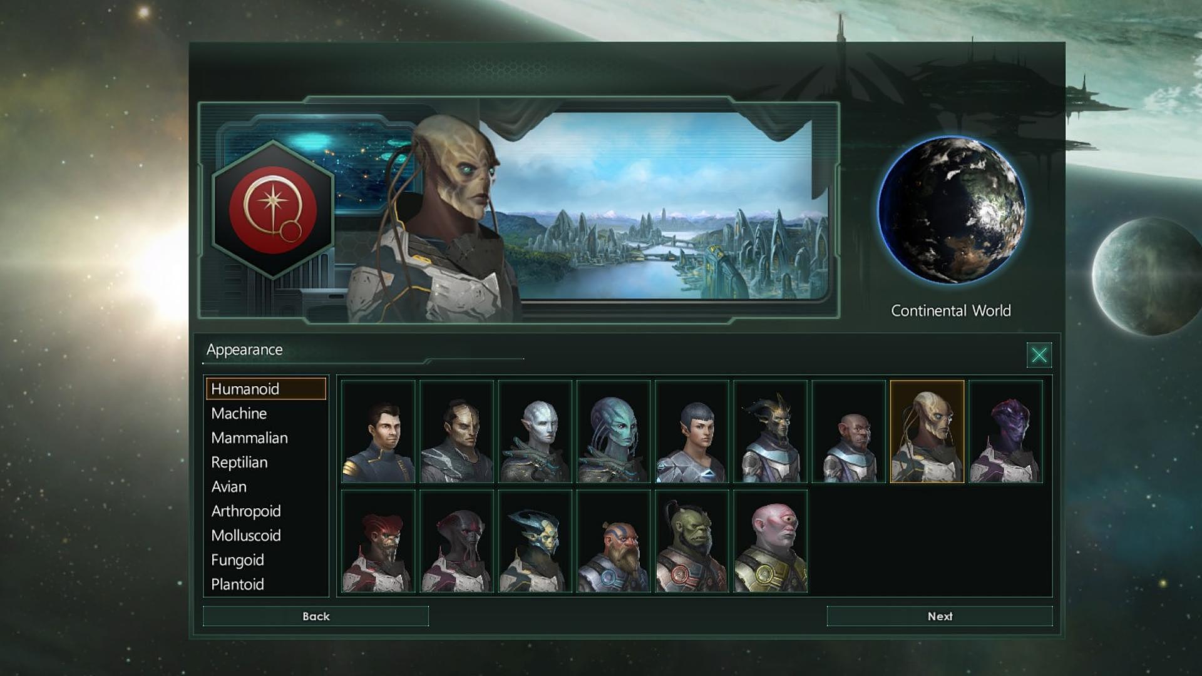
Task: Close the Appearance panel with X
Action: 1039,355
